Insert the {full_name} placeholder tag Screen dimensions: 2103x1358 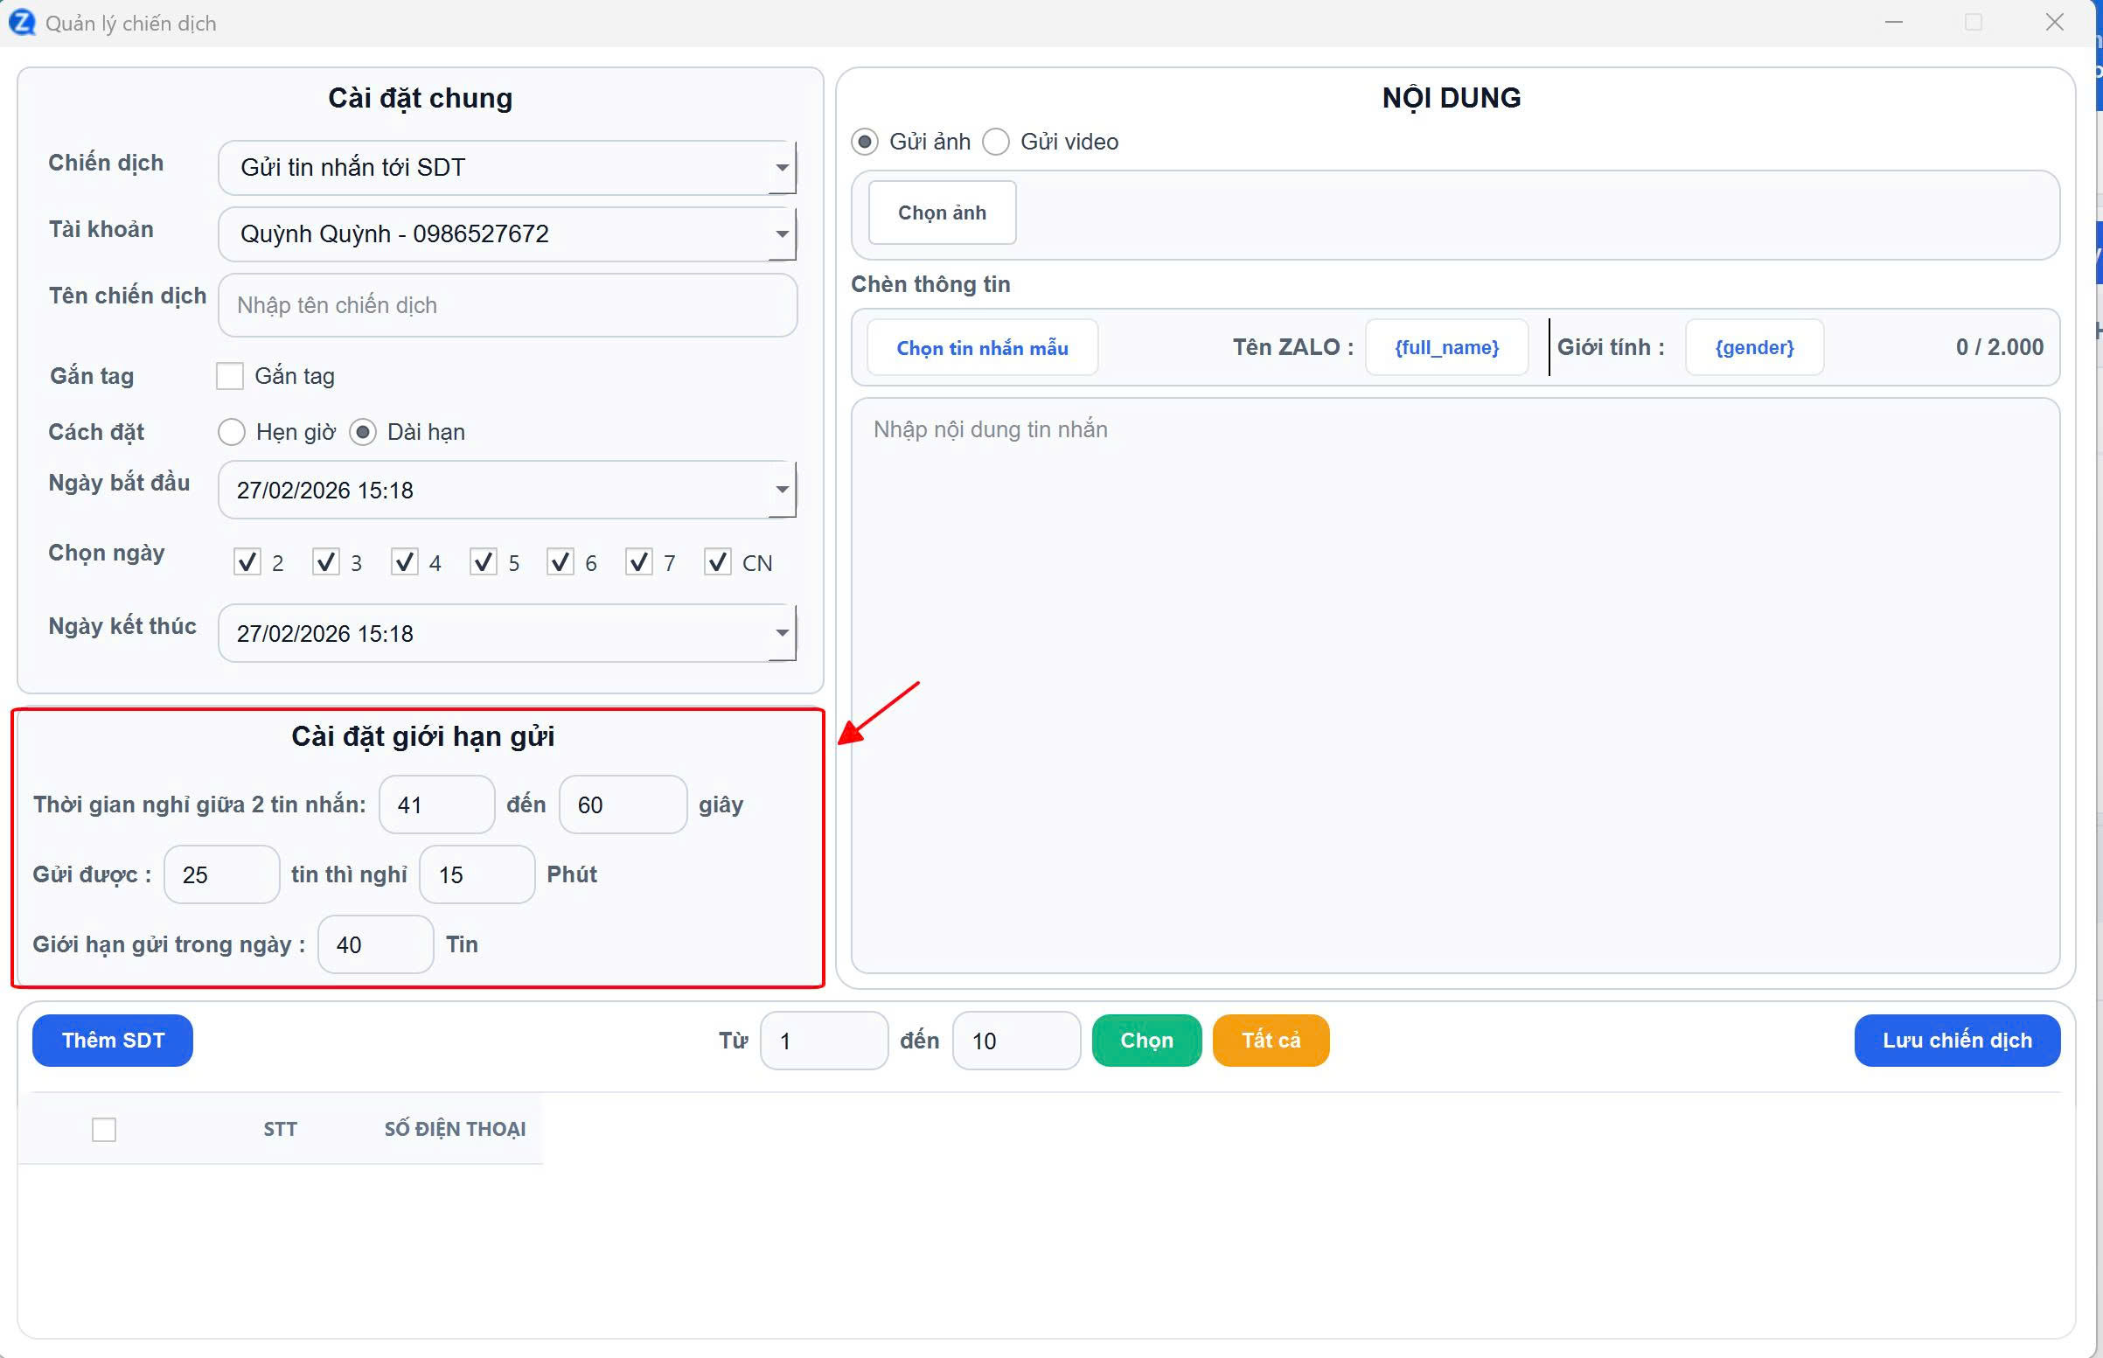point(1446,347)
